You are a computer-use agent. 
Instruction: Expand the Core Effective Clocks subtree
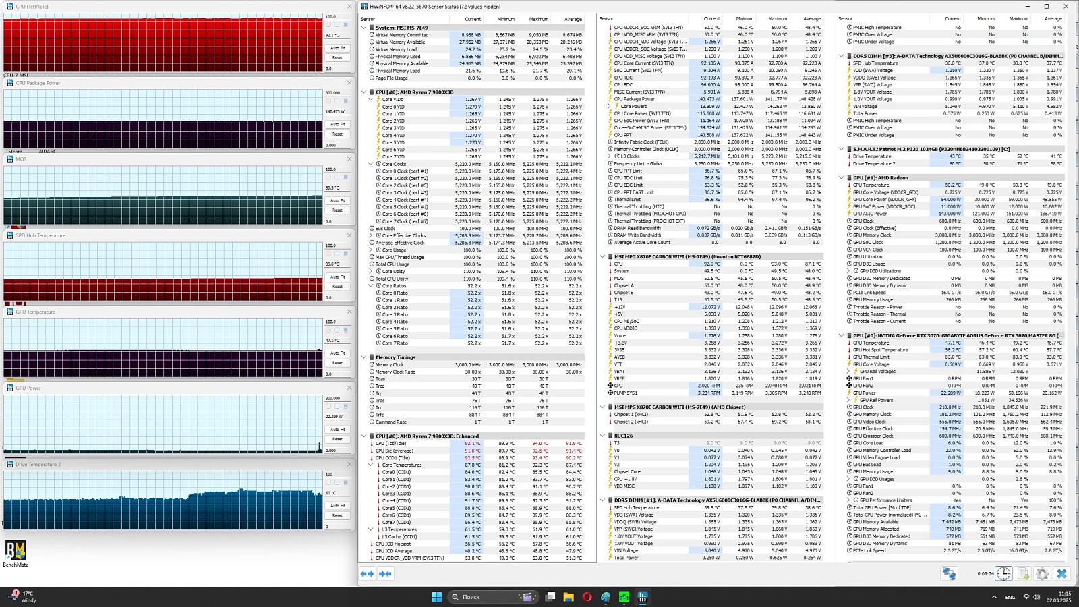pyautogui.click(x=370, y=235)
